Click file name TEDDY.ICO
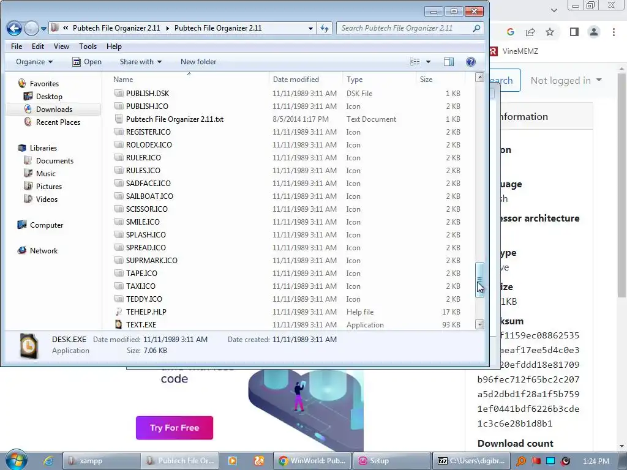 (144, 299)
